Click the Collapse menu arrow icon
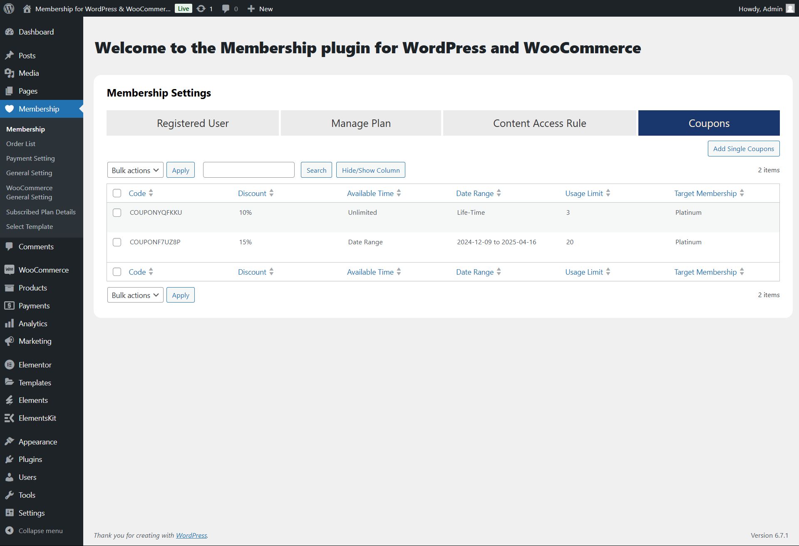Screen dimensions: 799x546 click(x=9, y=531)
